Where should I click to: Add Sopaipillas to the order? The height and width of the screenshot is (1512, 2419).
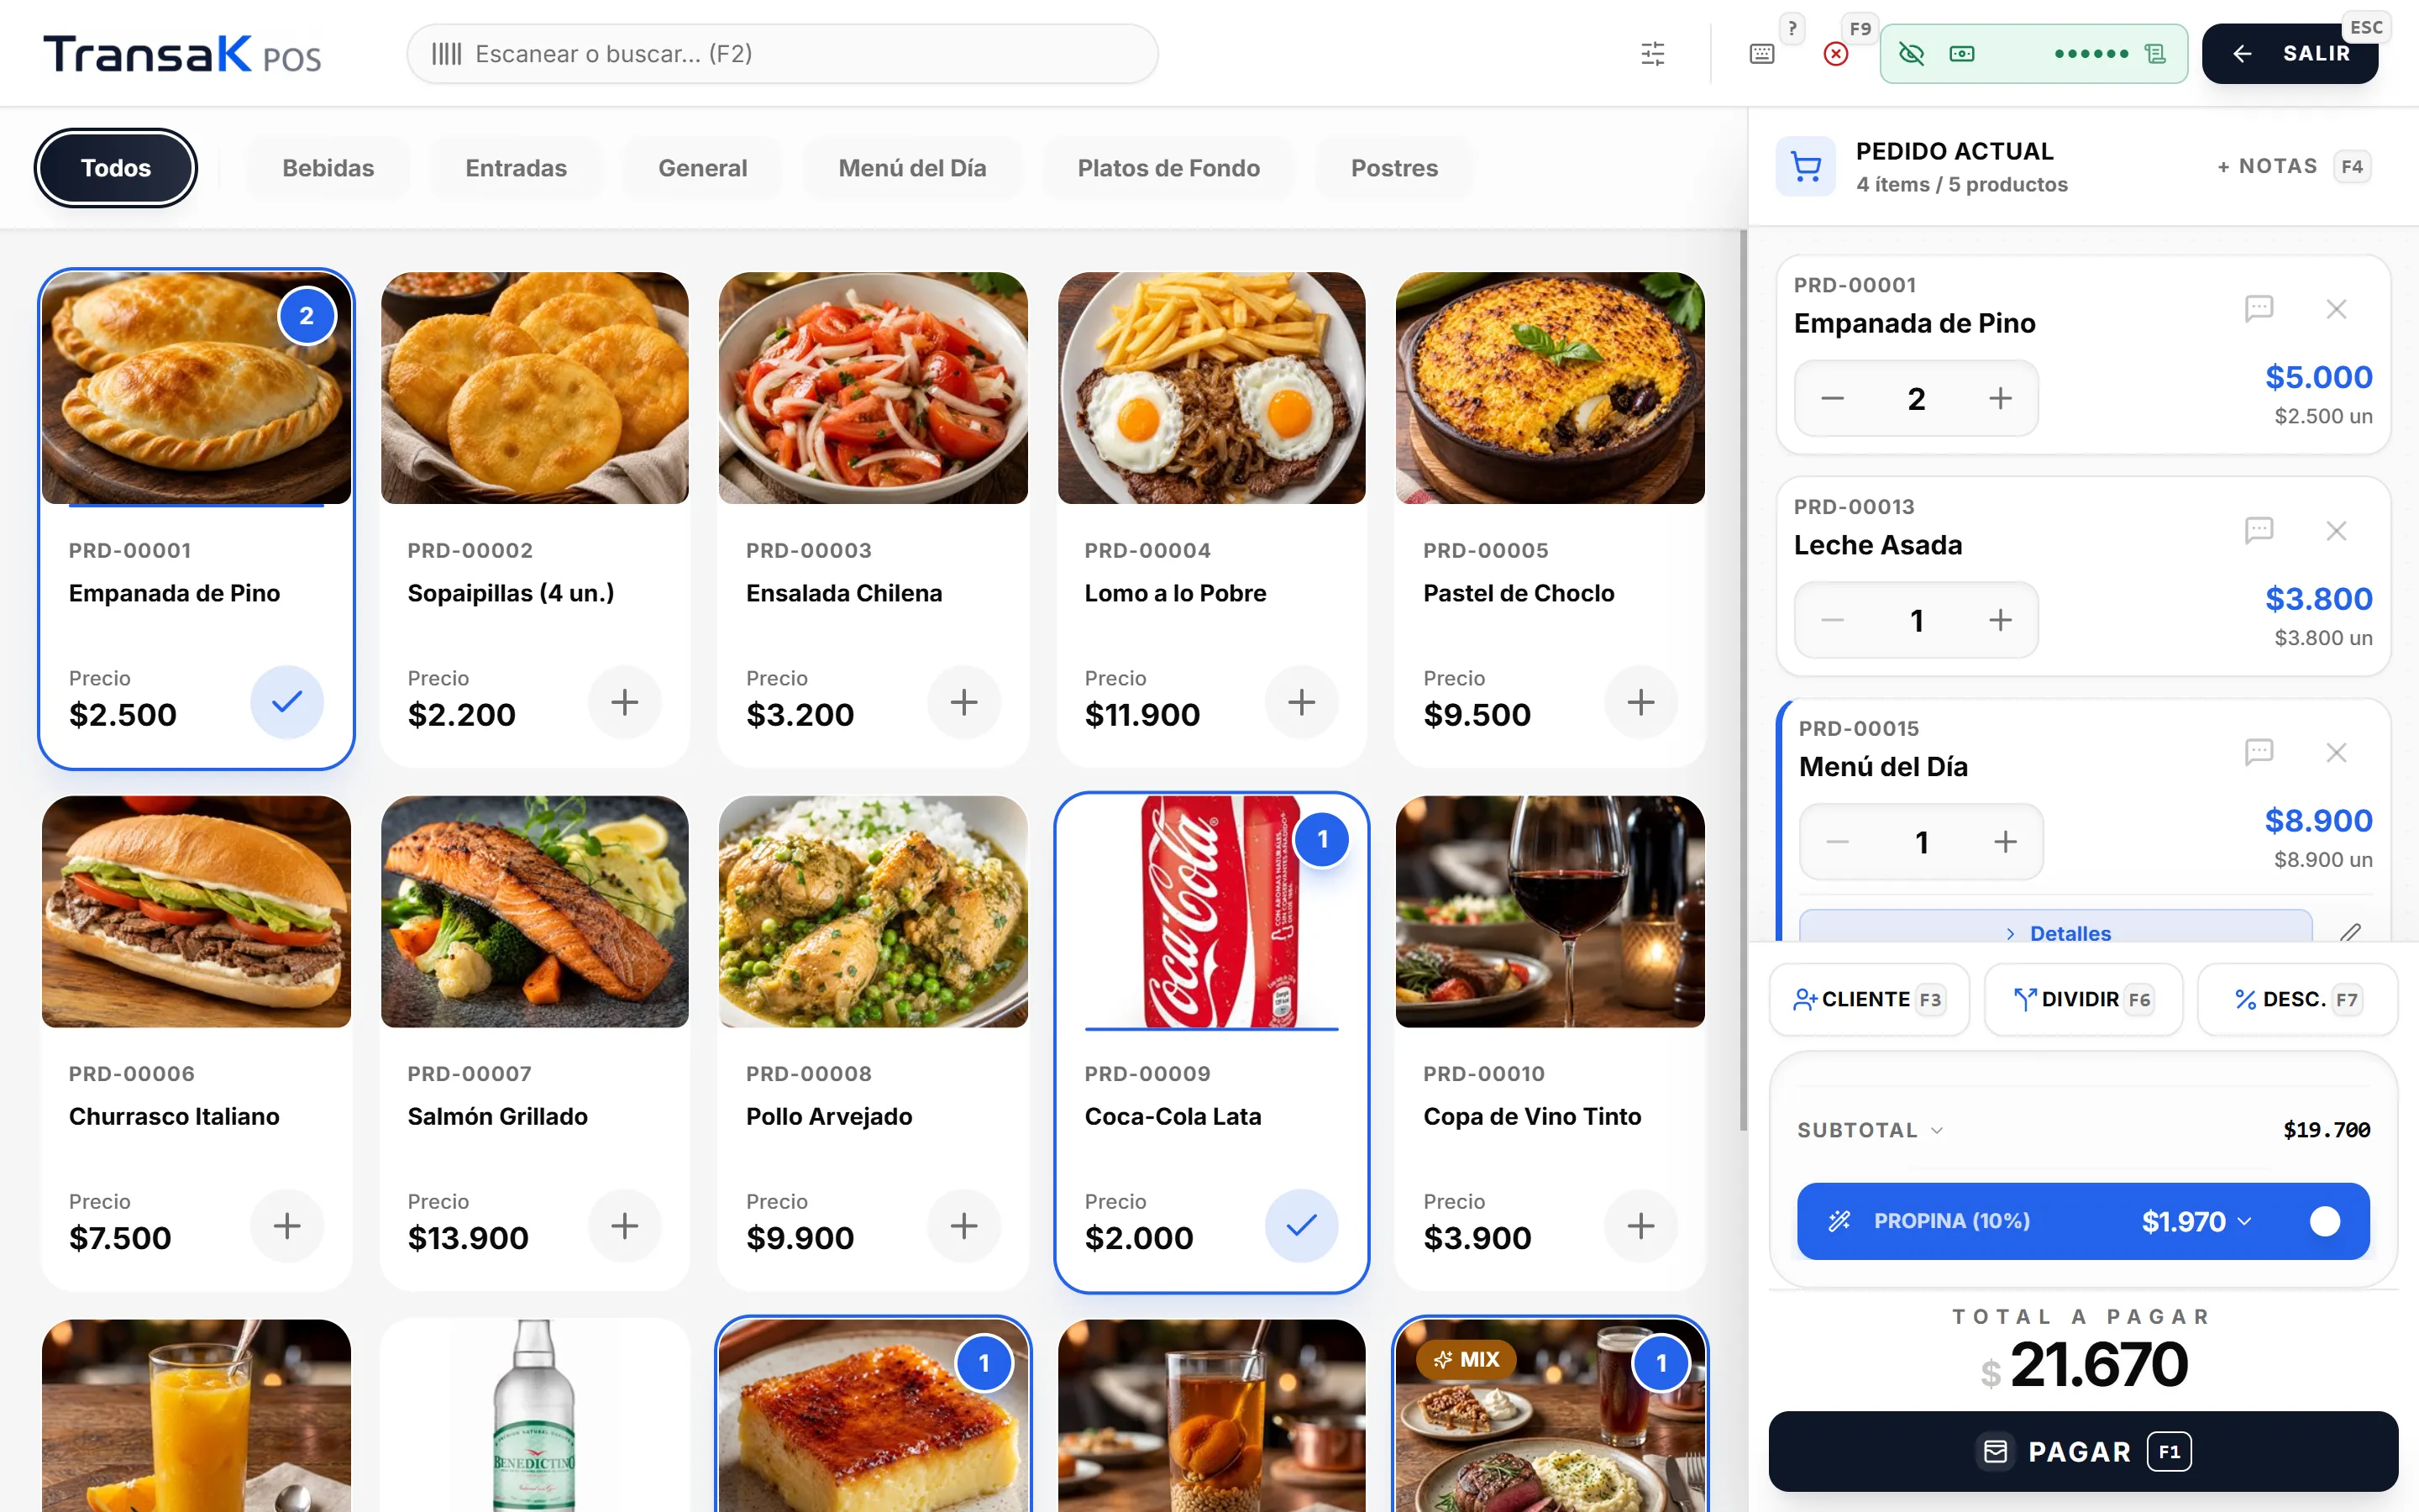[625, 702]
